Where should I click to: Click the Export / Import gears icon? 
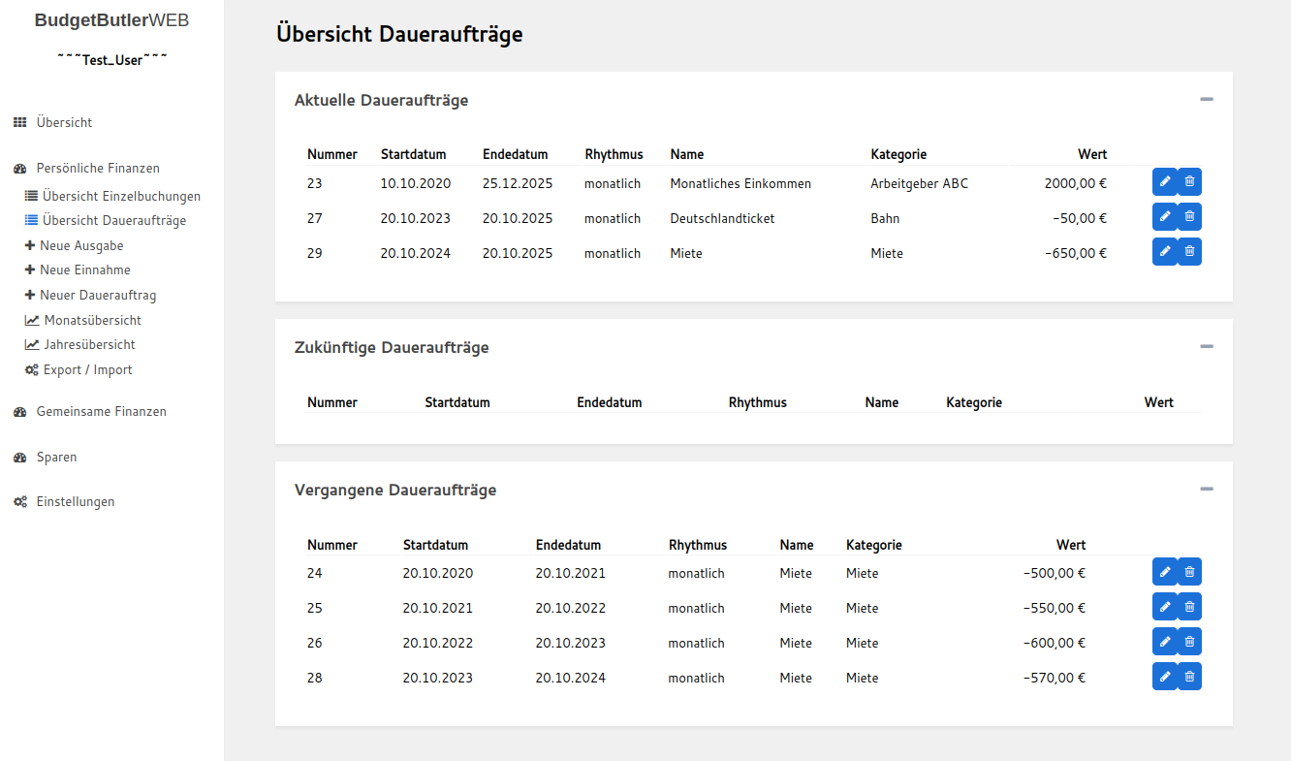31,368
